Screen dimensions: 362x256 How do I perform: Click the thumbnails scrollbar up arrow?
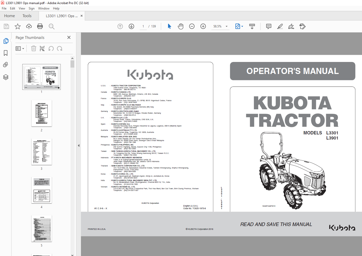(x=72, y=58)
